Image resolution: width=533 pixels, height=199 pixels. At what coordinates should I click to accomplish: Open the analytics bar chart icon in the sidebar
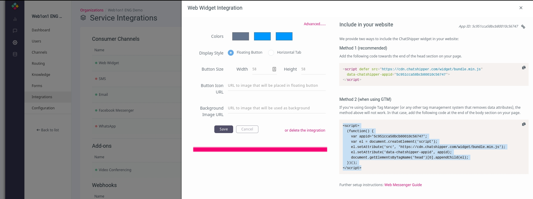click(x=15, y=19)
